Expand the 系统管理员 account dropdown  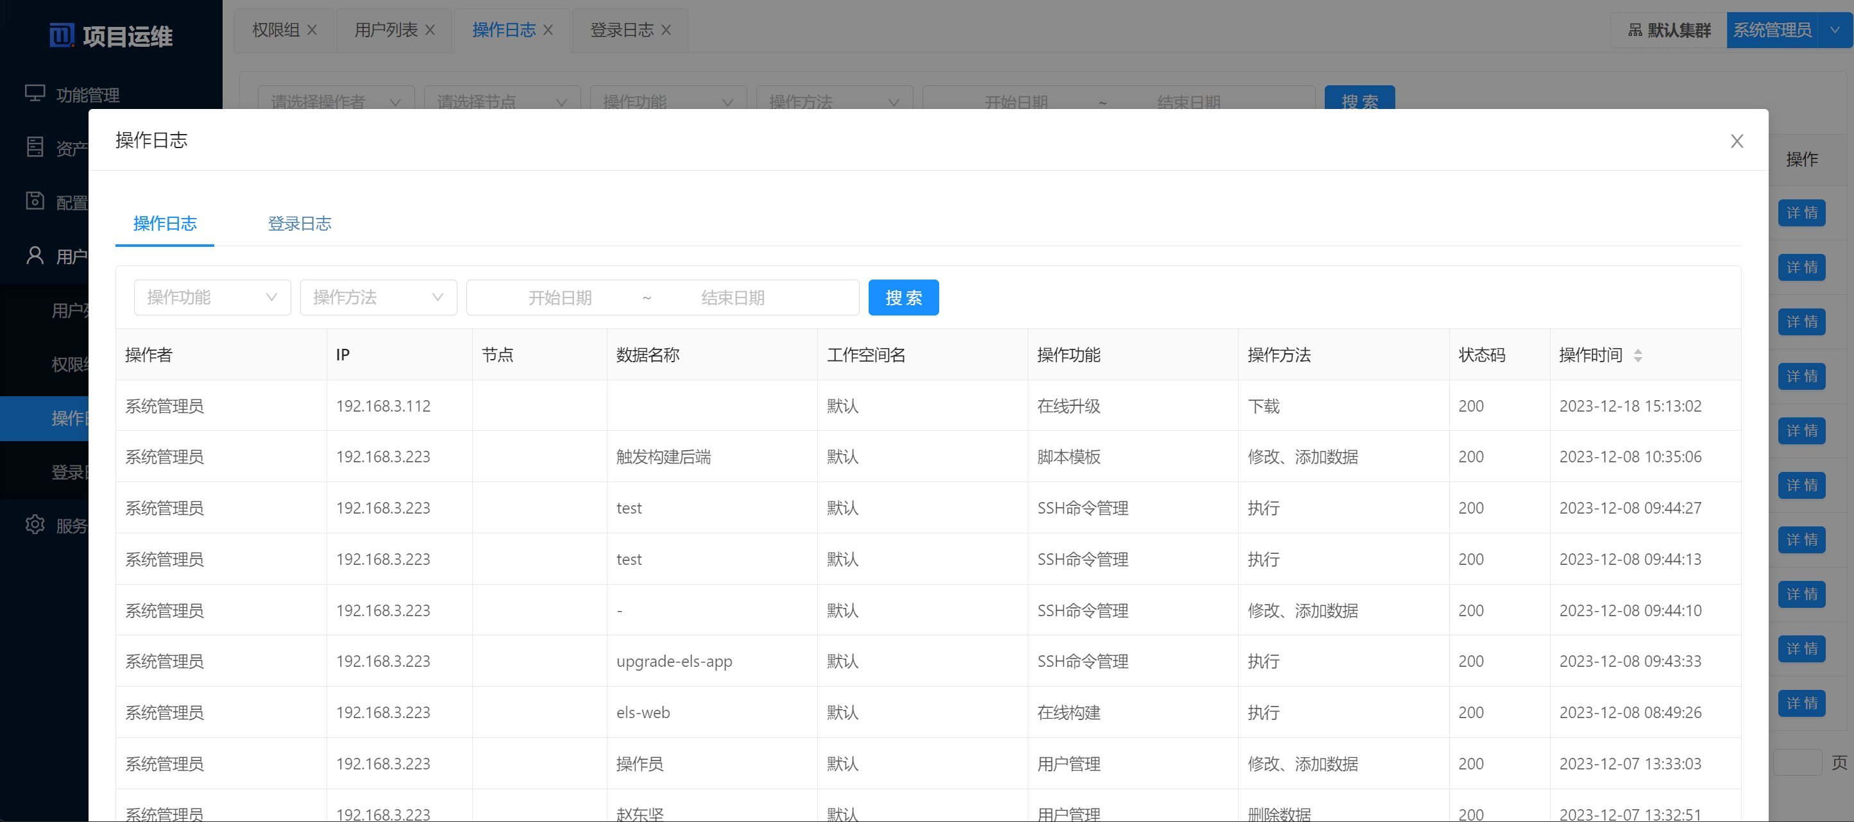tap(1835, 29)
